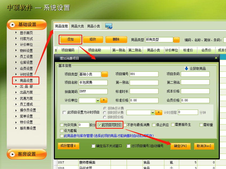Switch to 商品小类 tab
Screen dimensions: 226x169
pos(93,26)
